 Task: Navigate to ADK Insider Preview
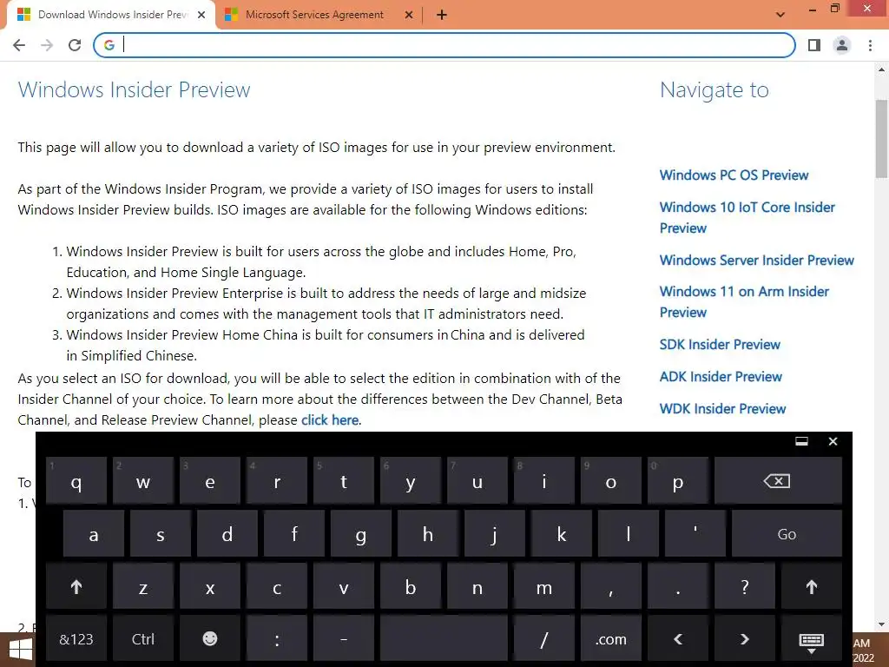(x=721, y=377)
